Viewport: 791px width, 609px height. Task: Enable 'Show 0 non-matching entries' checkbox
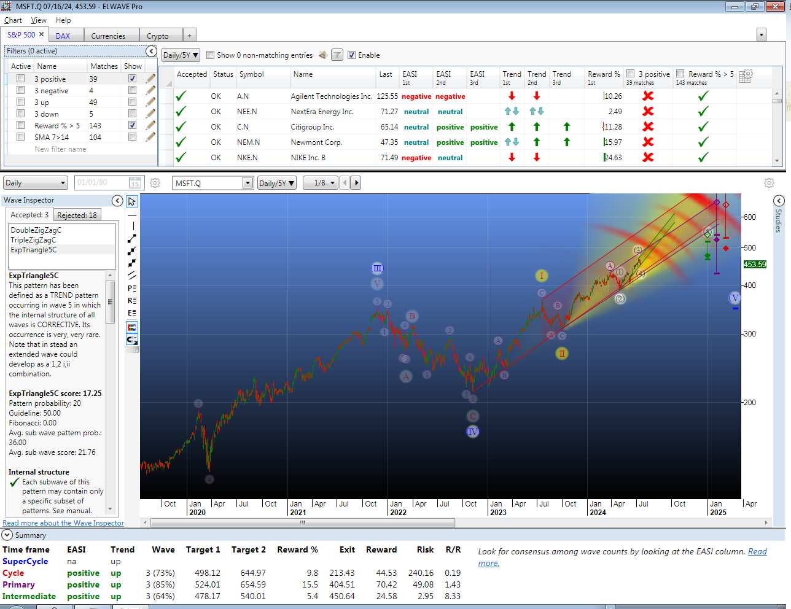point(211,55)
